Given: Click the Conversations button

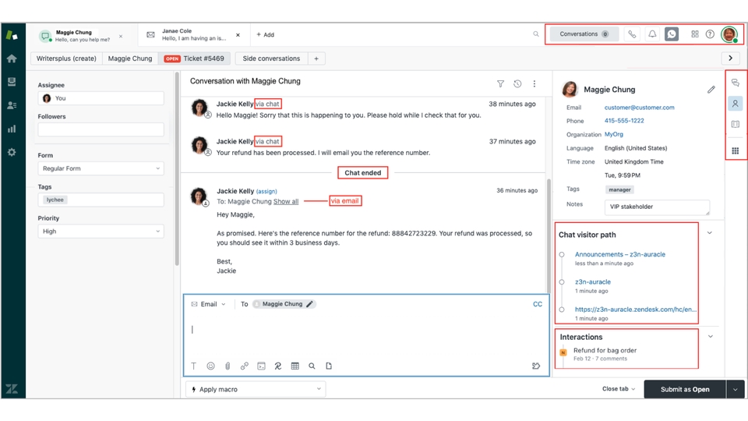Looking at the screenshot, I should 584,34.
